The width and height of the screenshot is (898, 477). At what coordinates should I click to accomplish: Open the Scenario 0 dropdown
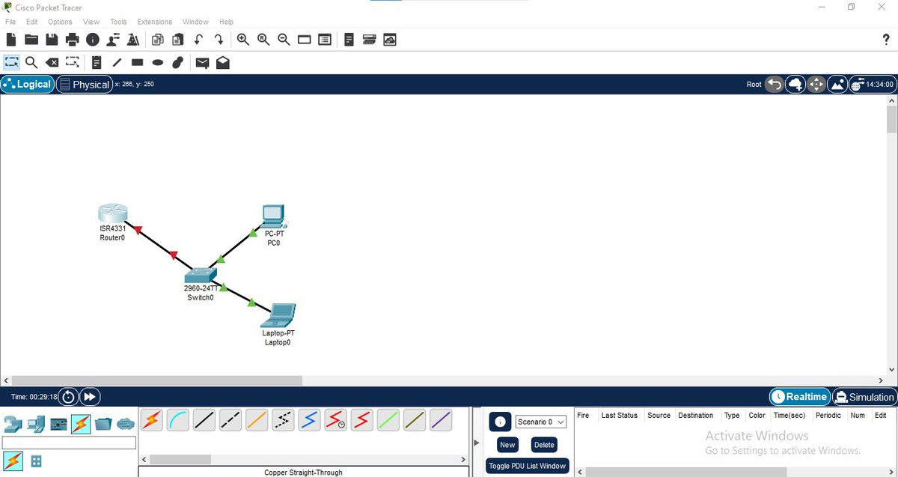(541, 422)
